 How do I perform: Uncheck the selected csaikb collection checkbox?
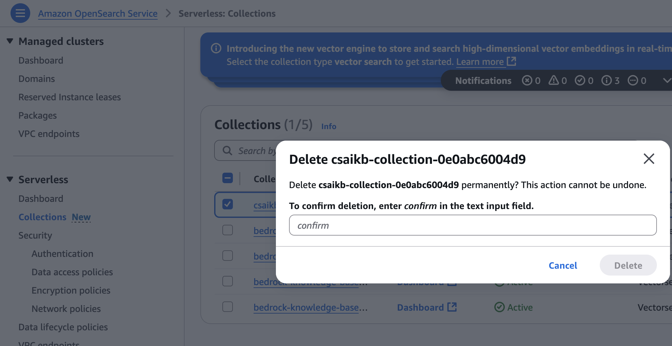(228, 204)
